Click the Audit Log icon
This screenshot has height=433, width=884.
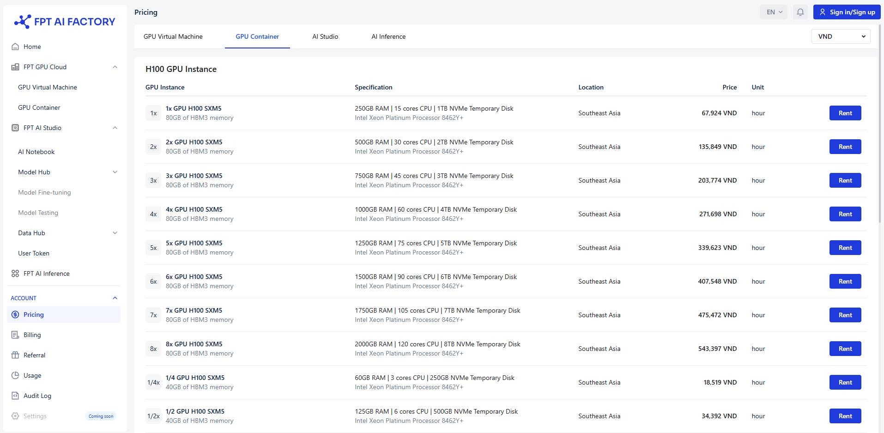[15, 396]
